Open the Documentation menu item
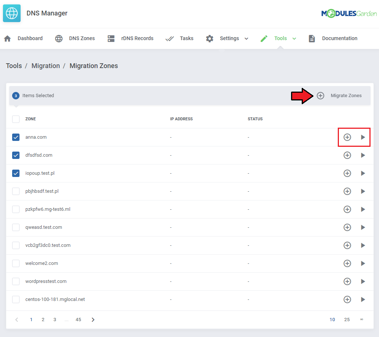 [340, 38]
